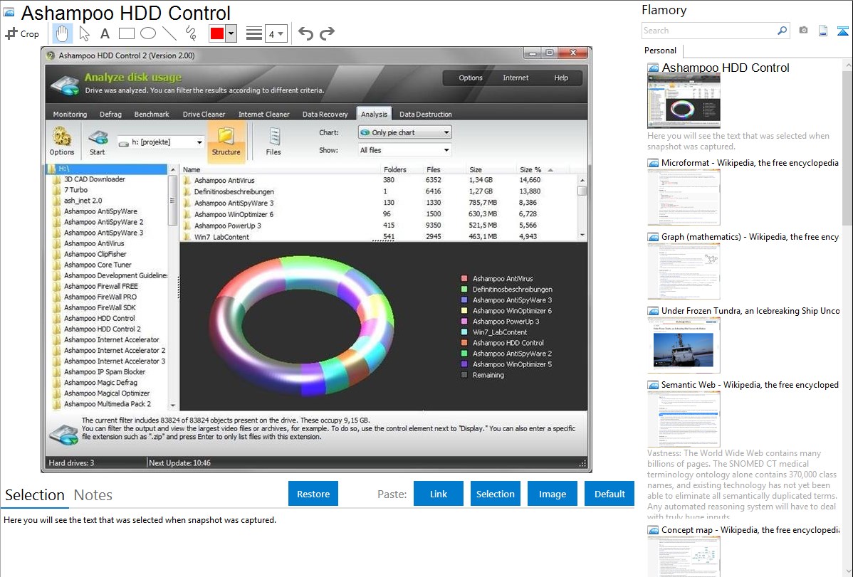This screenshot has height=577, width=853.
Task: Open the Help menu
Action: [561, 78]
